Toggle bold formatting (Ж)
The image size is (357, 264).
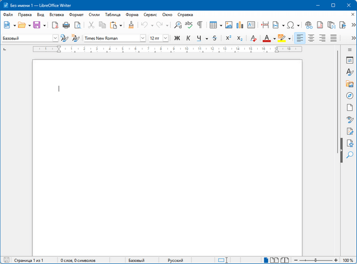tap(177, 38)
